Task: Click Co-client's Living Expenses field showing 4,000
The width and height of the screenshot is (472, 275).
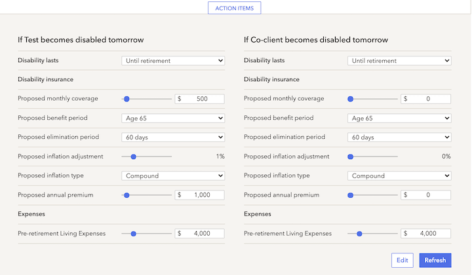Action: [x=425, y=234]
